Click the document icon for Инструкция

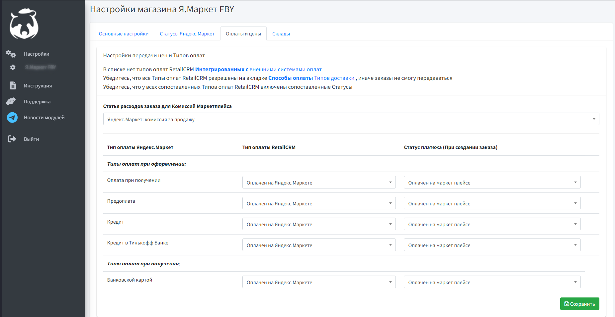[x=13, y=85]
